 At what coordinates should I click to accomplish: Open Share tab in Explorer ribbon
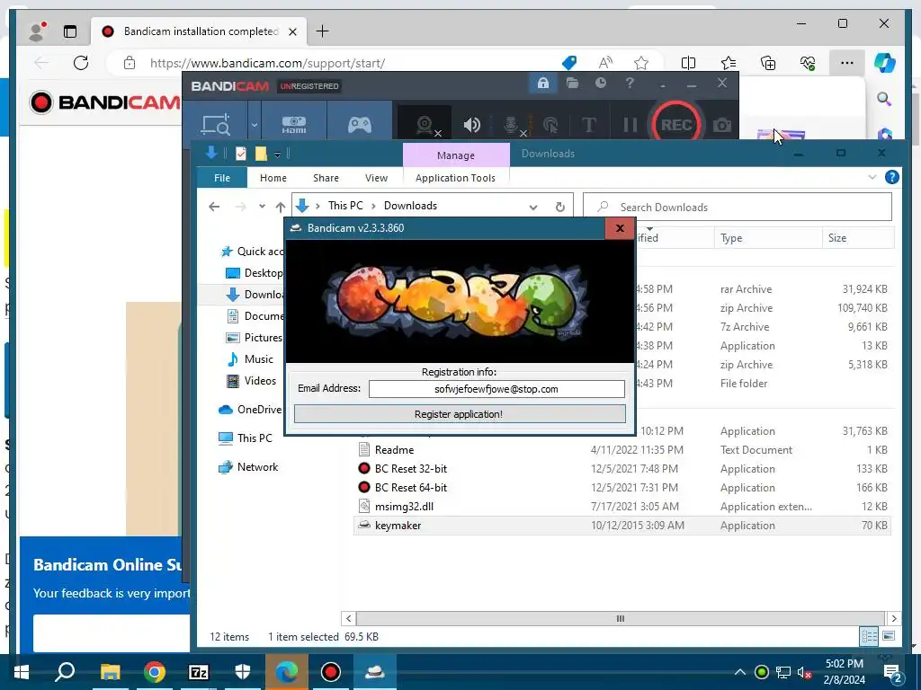tap(326, 178)
